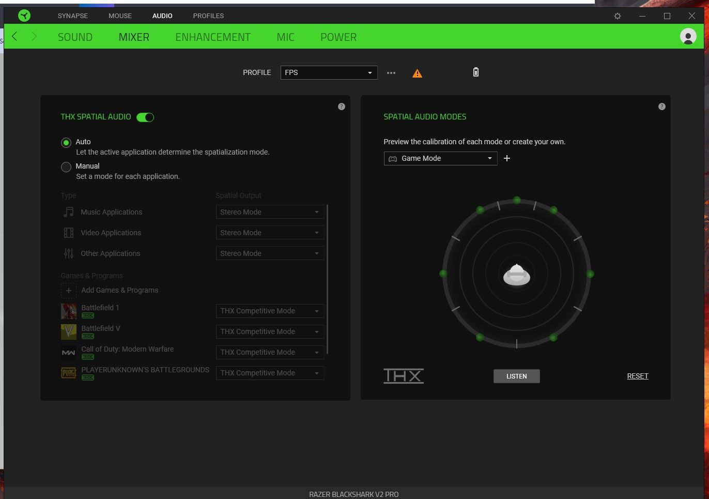The width and height of the screenshot is (709, 499).
Task: Go back with the left arrow
Action: (x=14, y=36)
